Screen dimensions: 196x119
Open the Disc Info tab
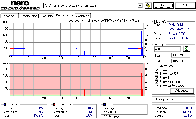pos(46,16)
